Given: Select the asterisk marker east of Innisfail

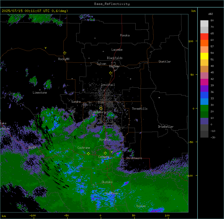Looking at the screenshot, I should 130,79.
